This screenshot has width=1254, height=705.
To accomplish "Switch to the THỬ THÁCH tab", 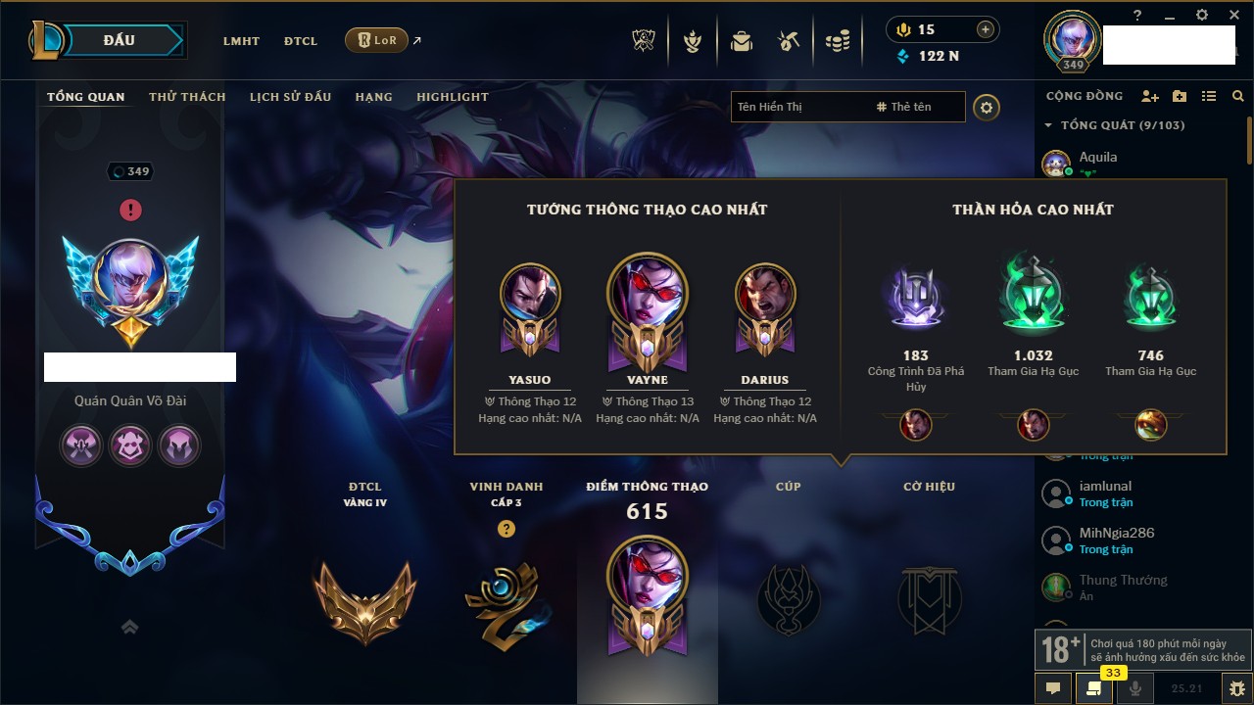I will (x=187, y=97).
